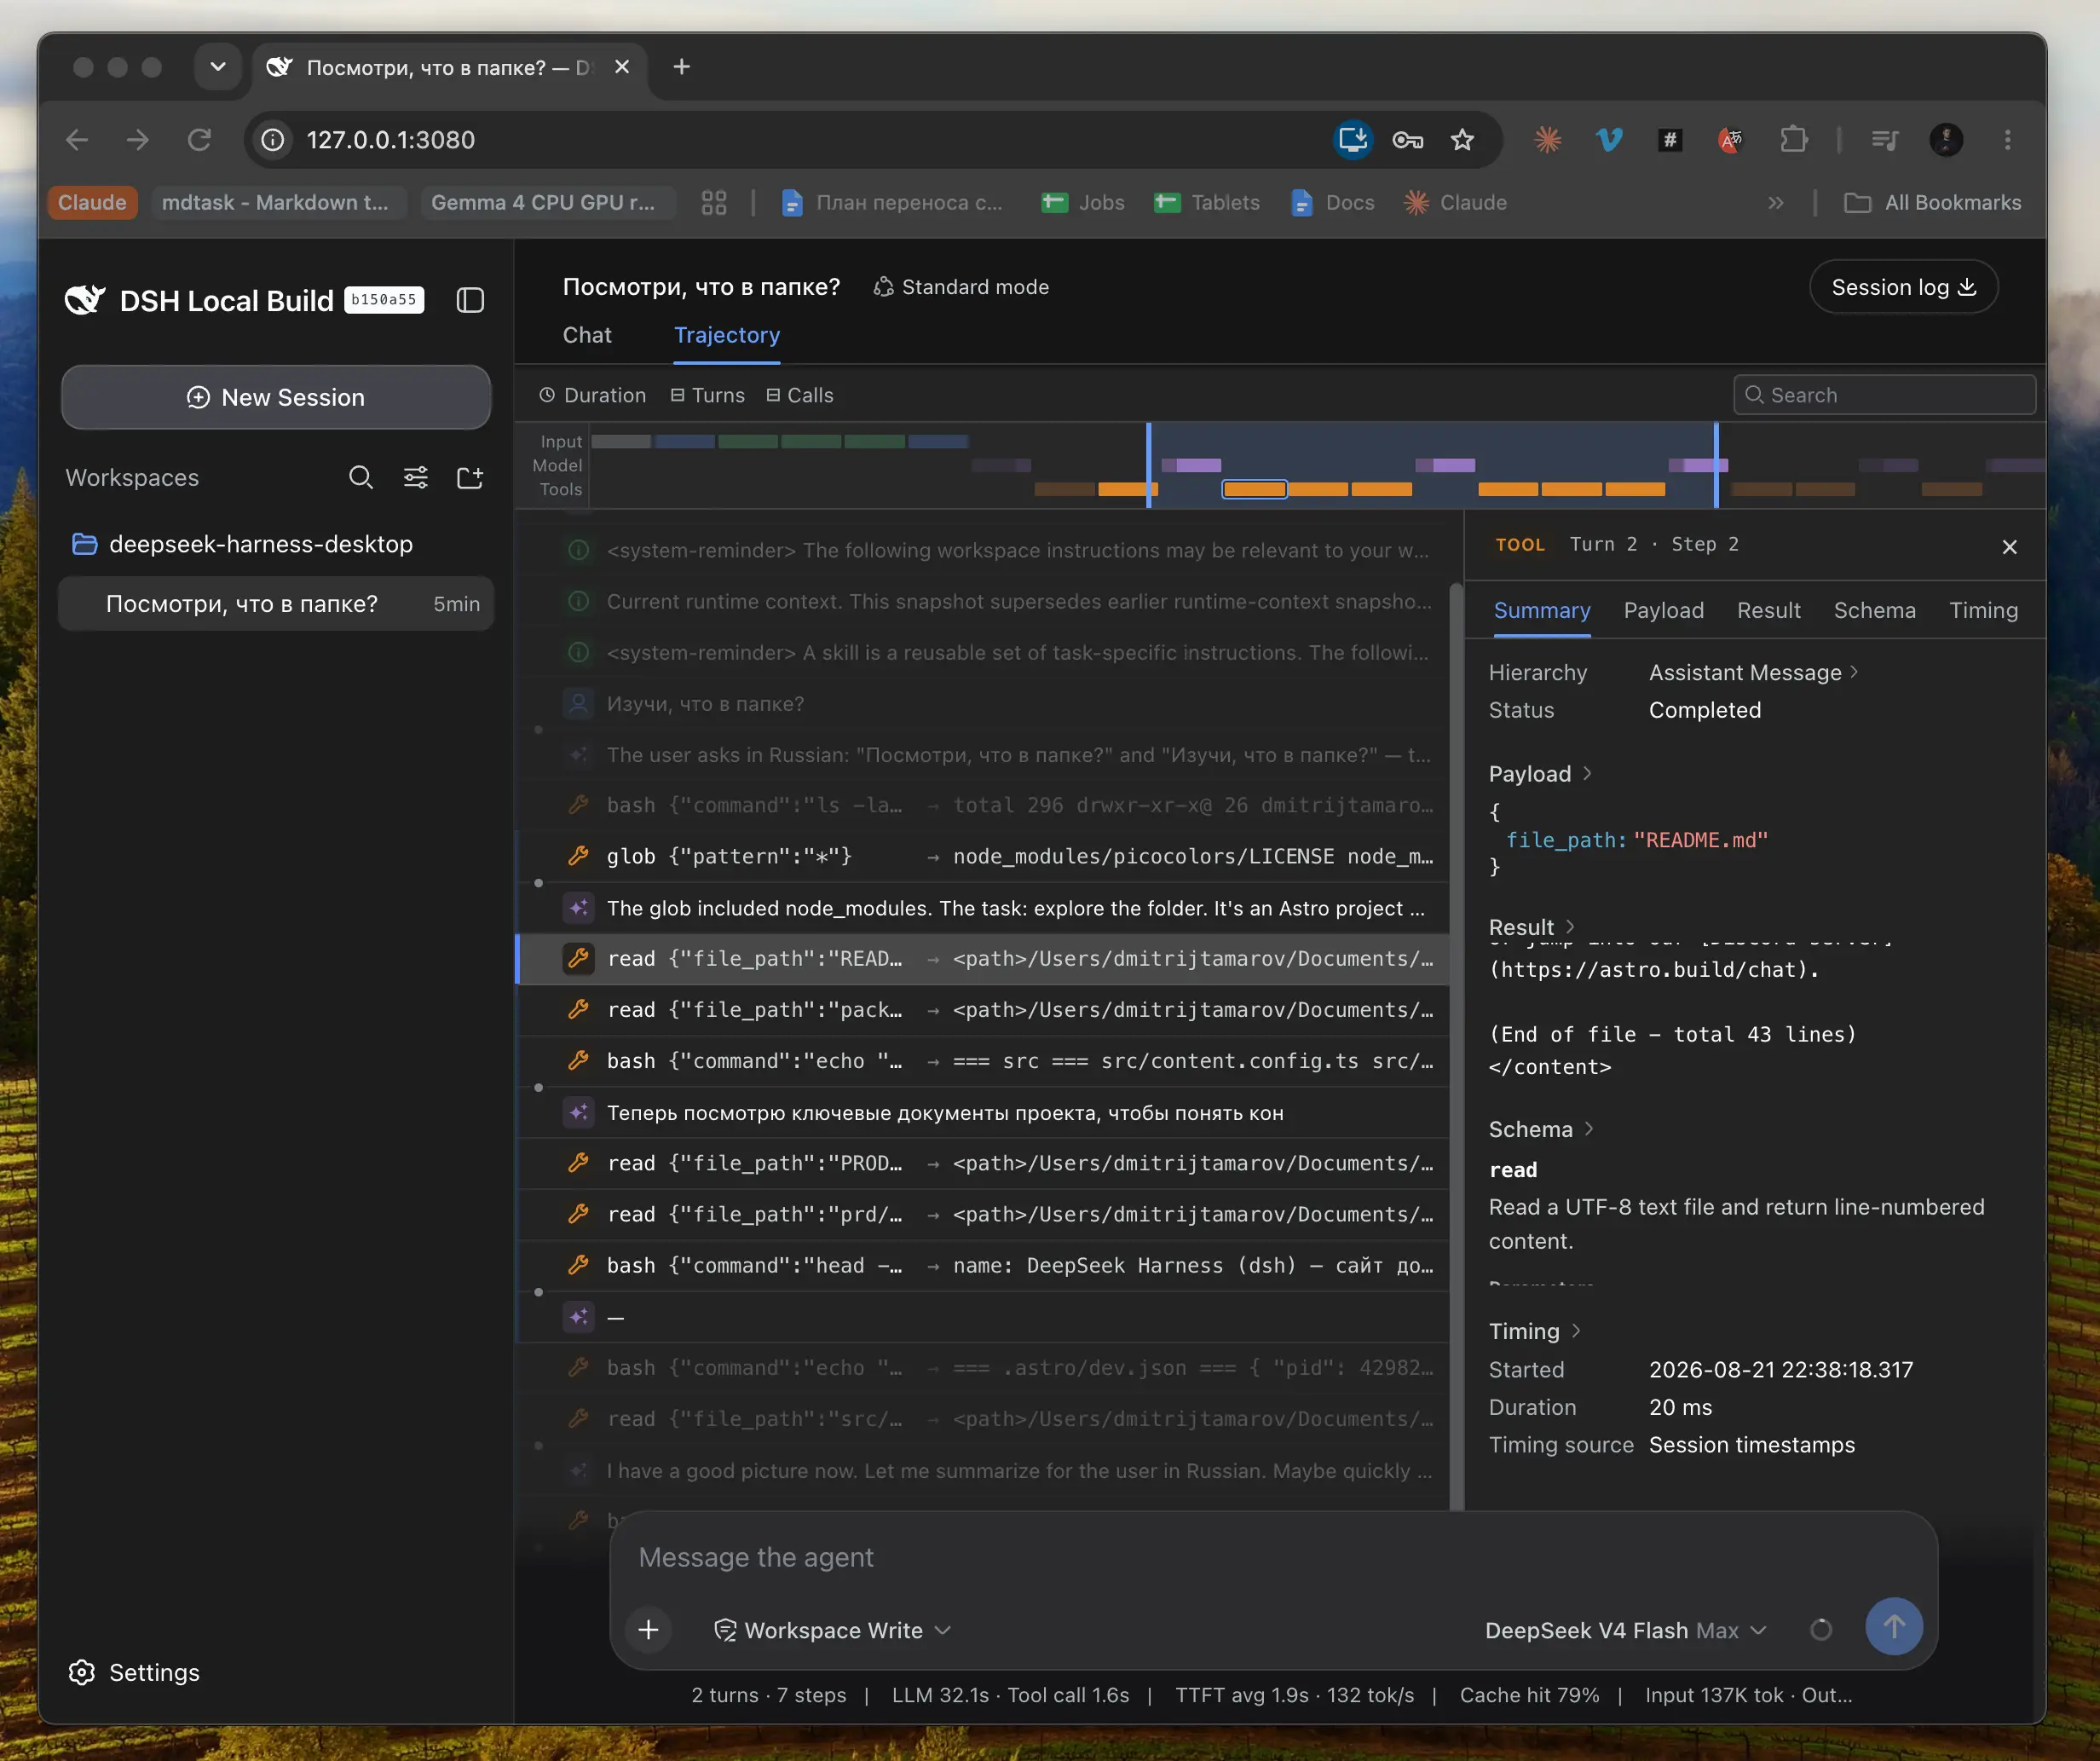Click the loading spinner icon in composer
The image size is (2100, 1761).
1821,1631
